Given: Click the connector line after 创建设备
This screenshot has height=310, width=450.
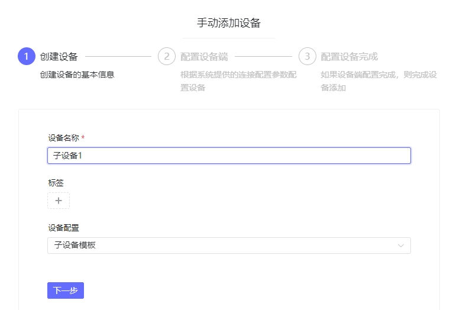Looking at the screenshot, I should pyautogui.click(x=118, y=57).
